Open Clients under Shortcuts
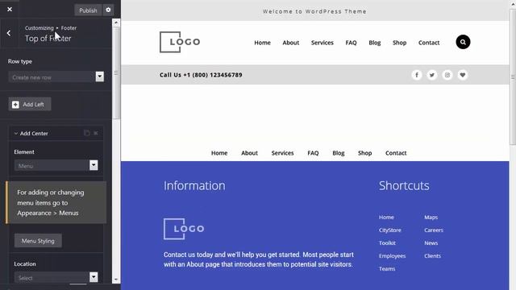Image resolution: width=516 pixels, height=290 pixels. pos(432,256)
